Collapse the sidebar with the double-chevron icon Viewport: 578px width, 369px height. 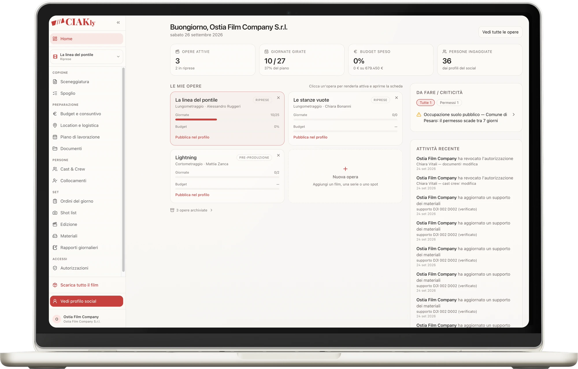[x=118, y=23]
